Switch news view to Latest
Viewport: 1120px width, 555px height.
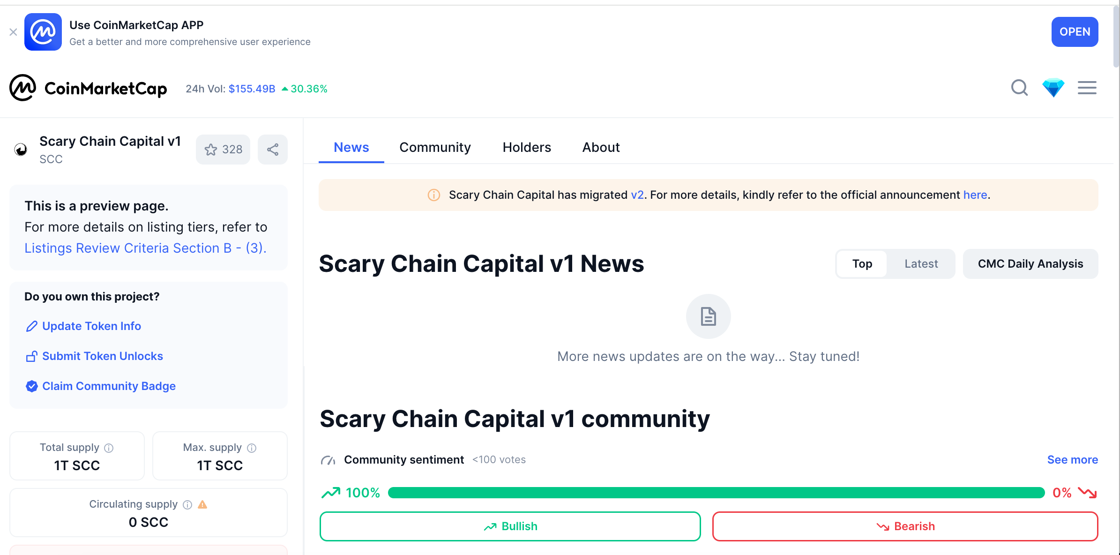921,264
